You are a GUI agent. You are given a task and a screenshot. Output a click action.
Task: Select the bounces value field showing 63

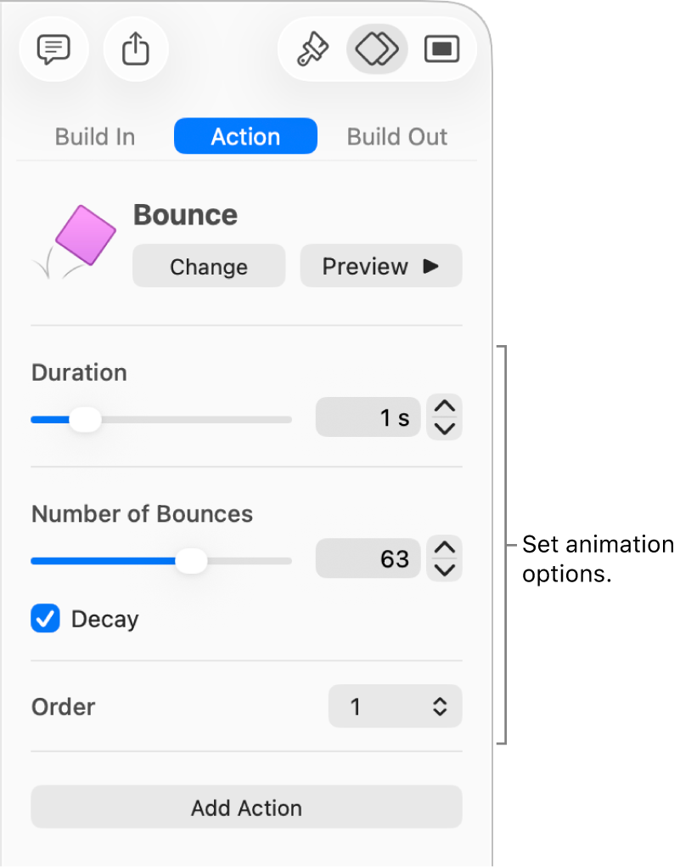[x=368, y=558]
